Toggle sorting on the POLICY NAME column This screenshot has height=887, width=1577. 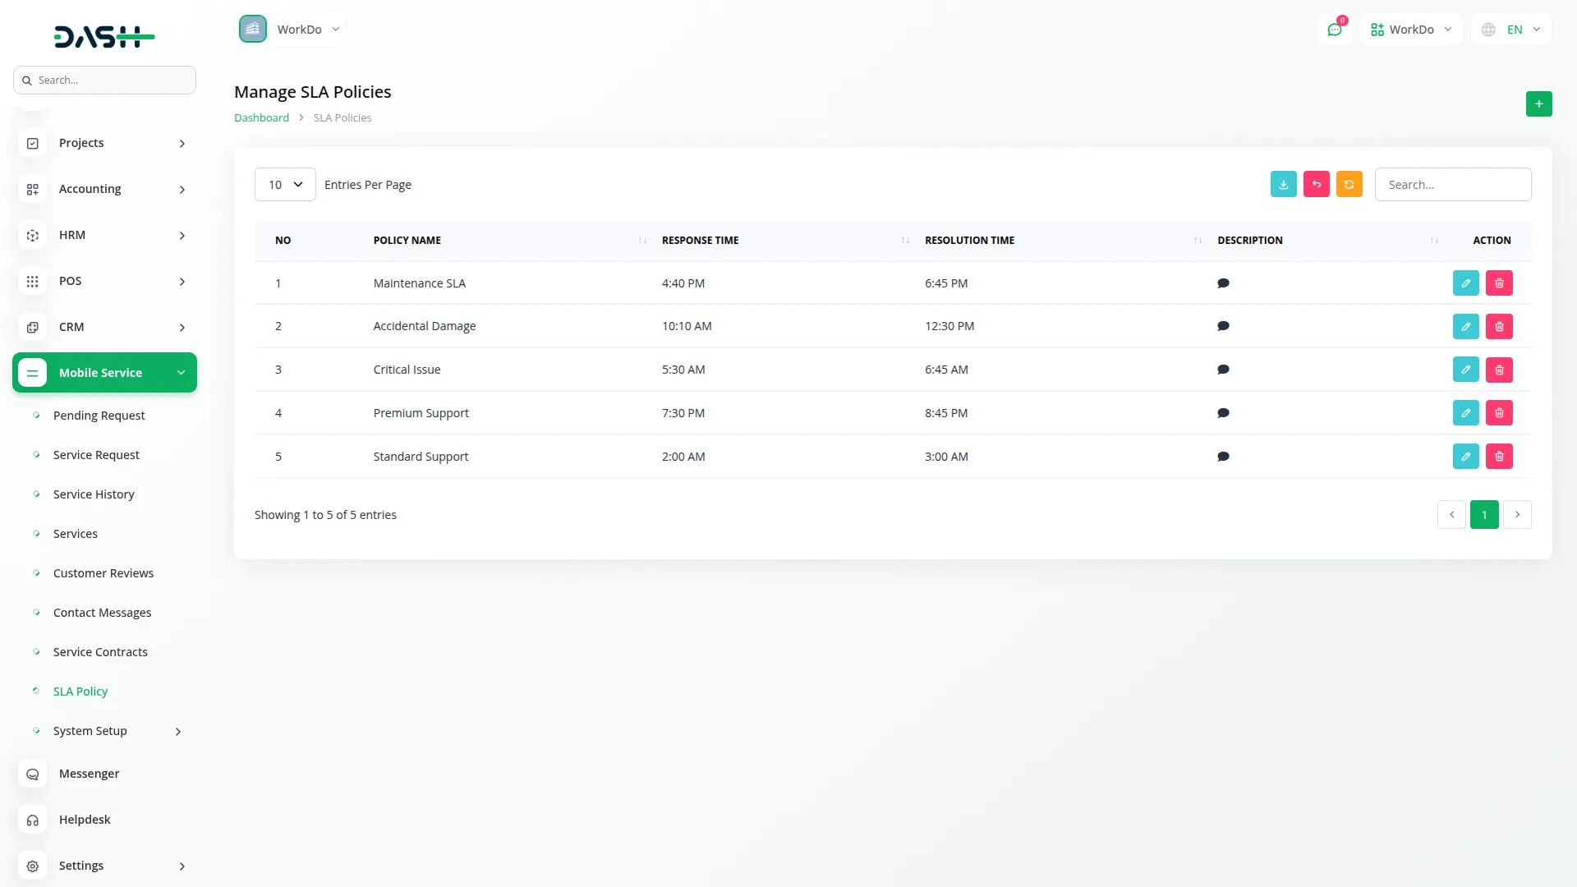coord(642,240)
